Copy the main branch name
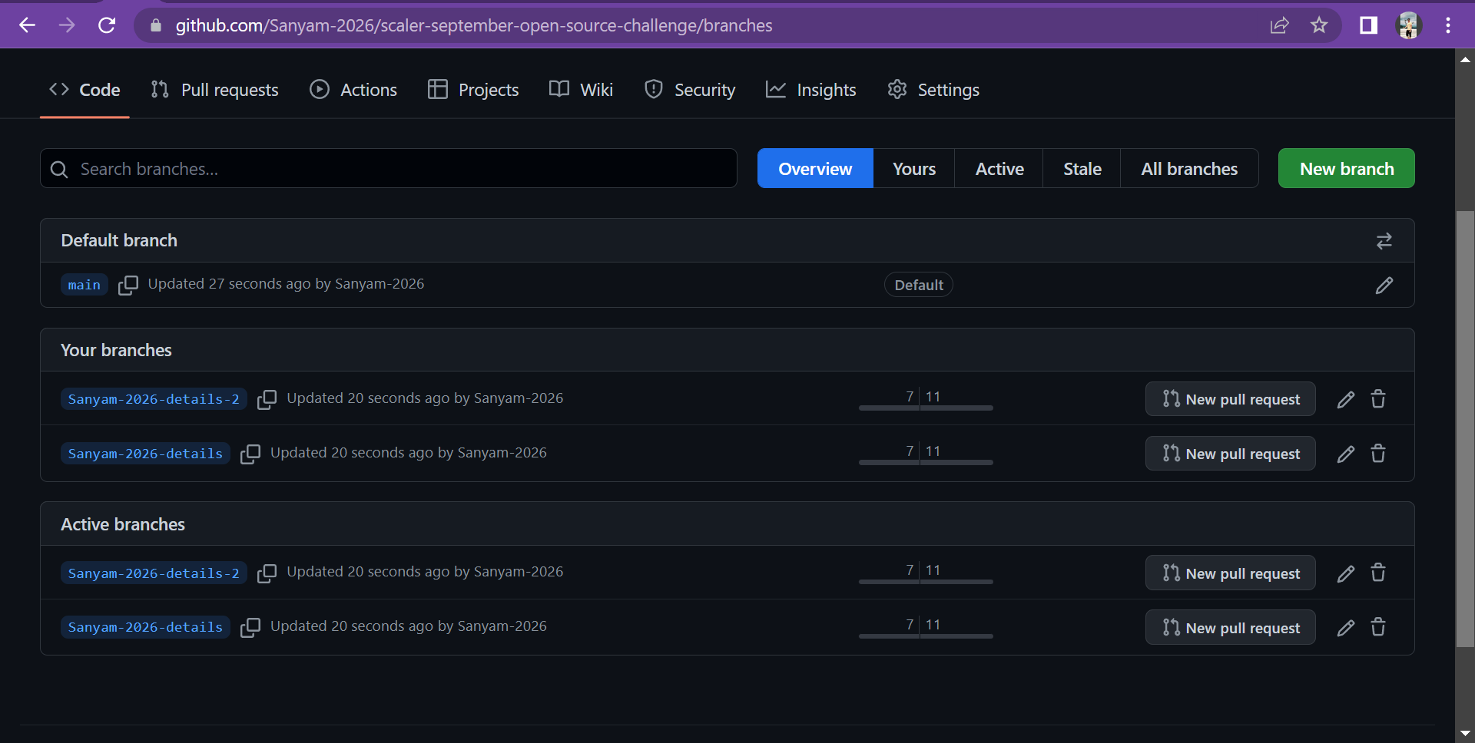 [128, 285]
